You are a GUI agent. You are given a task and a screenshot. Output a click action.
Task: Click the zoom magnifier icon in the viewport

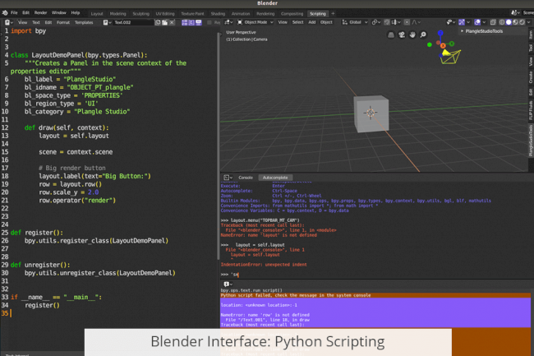[x=423, y=35]
